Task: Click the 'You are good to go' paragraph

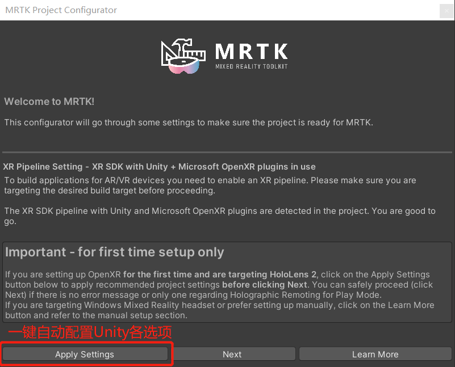Action: [220, 216]
